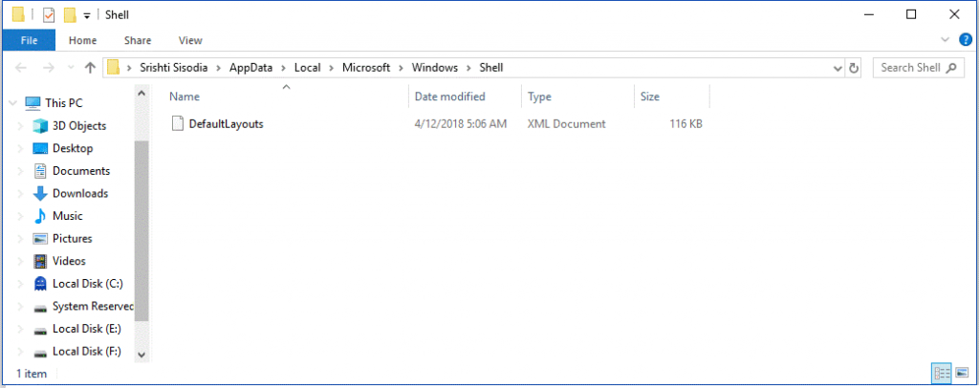
Task: Select Local in the breadcrumb path
Action: [307, 68]
